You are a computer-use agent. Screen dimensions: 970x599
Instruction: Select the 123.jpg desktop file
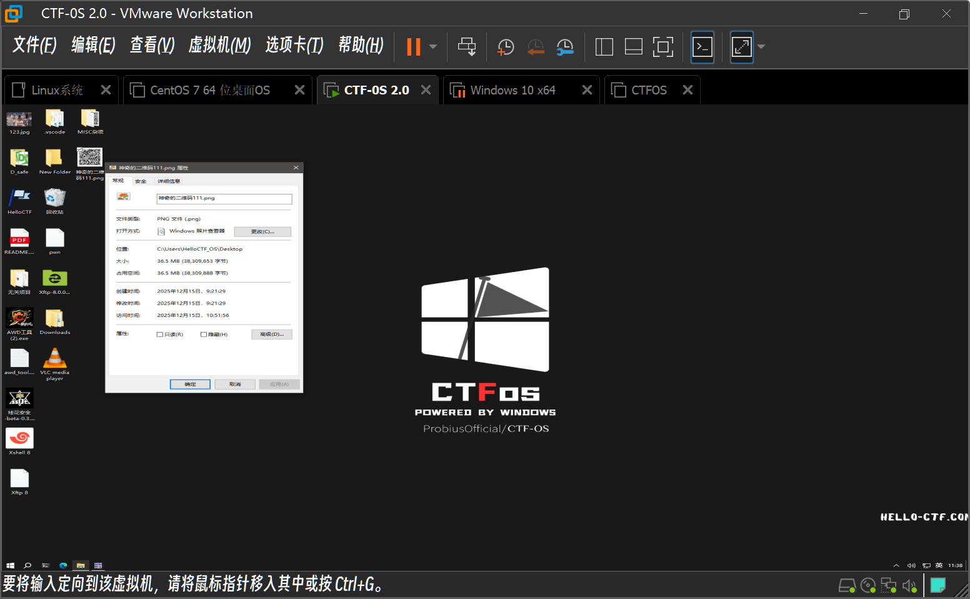[x=19, y=123]
